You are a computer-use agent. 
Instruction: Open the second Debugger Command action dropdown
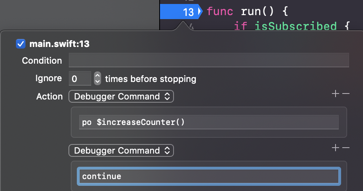tap(121, 150)
